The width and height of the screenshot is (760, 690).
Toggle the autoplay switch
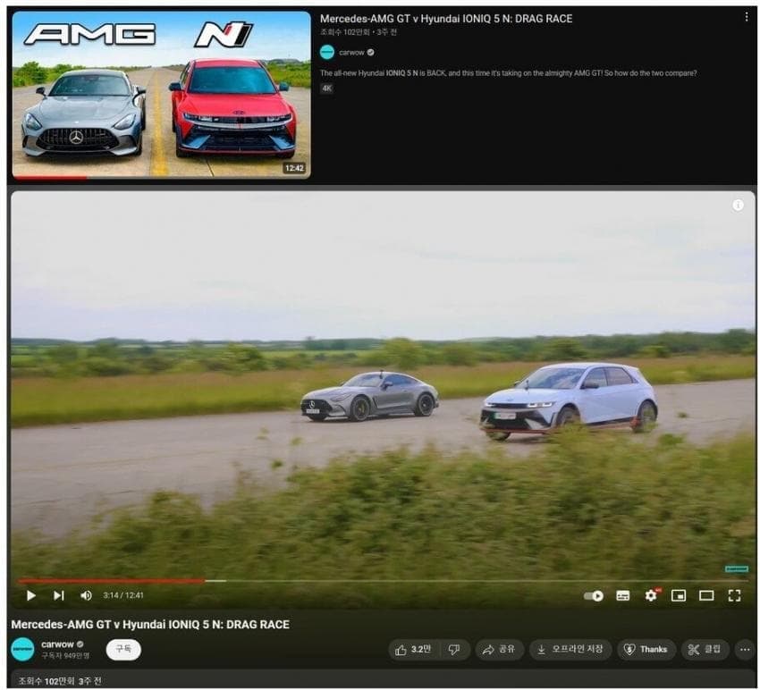(594, 595)
